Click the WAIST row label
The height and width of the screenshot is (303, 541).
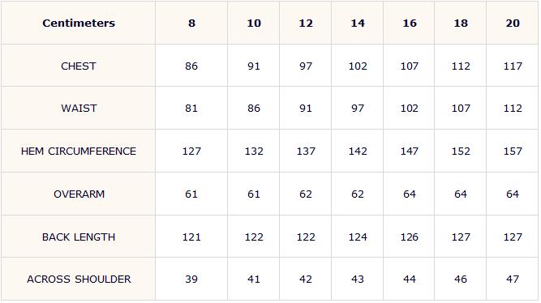(x=79, y=109)
